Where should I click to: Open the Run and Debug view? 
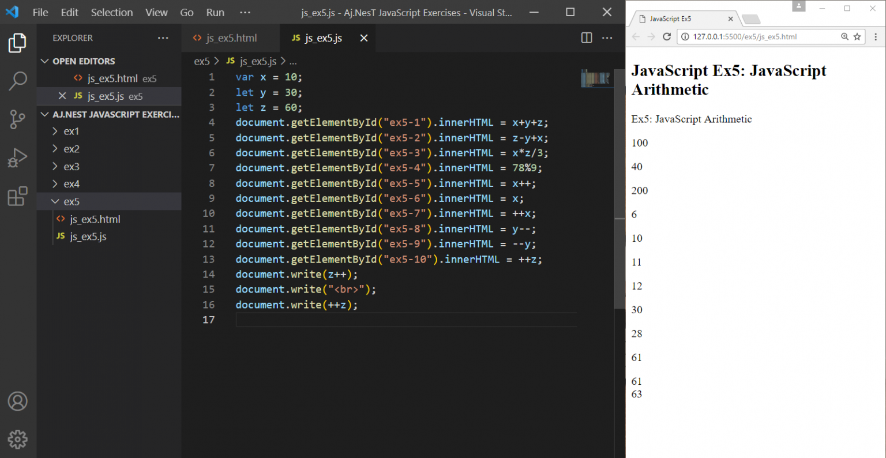(x=17, y=157)
